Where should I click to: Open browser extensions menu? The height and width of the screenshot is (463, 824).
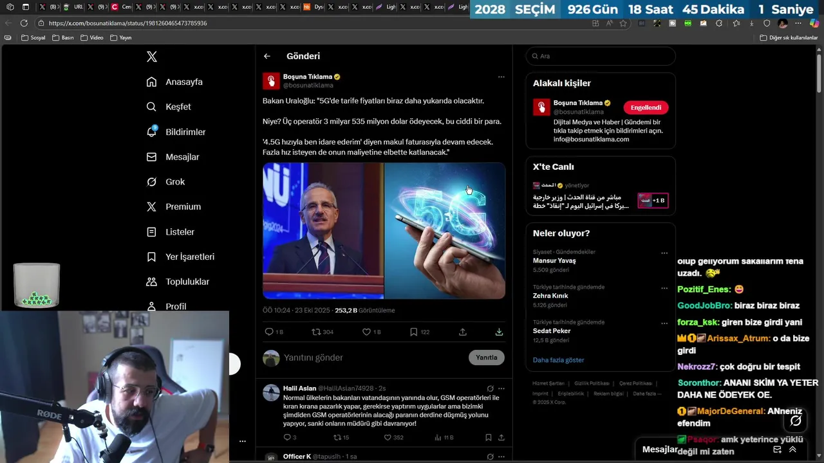720,23
